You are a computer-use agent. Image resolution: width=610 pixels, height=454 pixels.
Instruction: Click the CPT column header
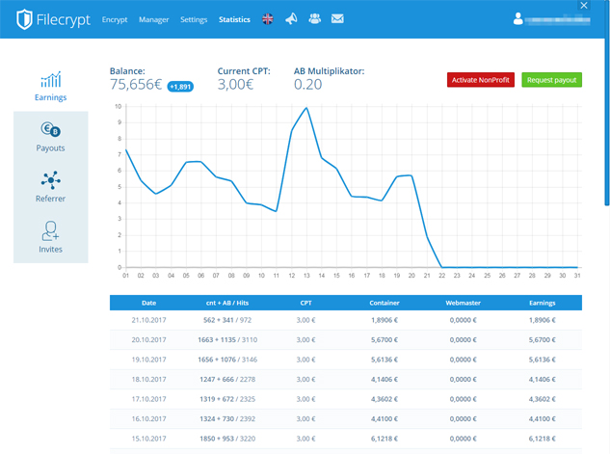(305, 303)
